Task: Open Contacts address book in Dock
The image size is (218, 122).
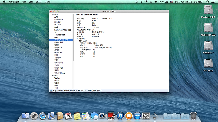Action: click(x=60, y=116)
